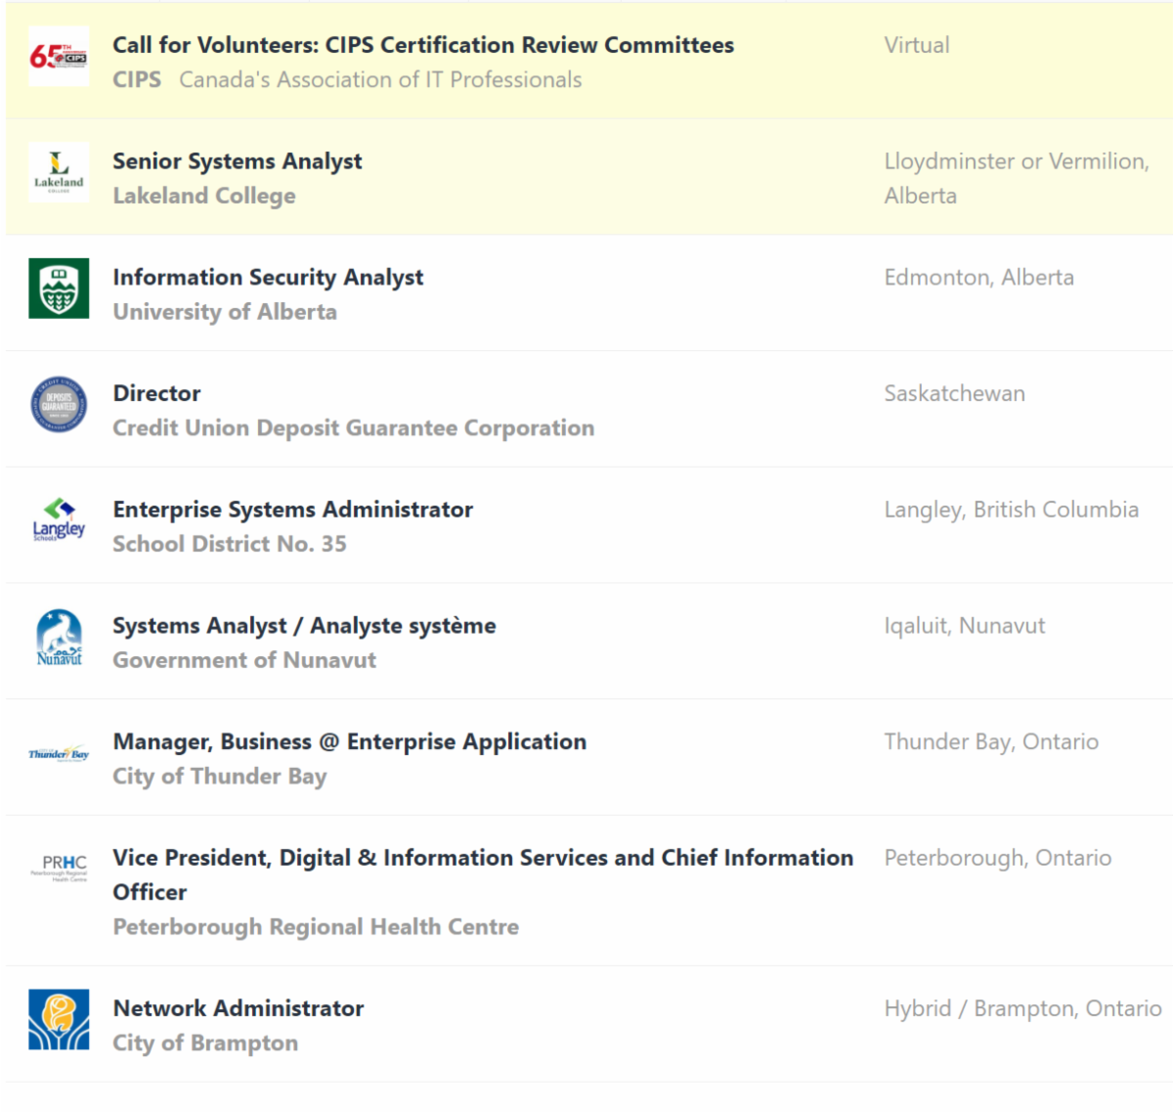Open the Senior Systems Analyst job posting
The image size is (1173, 1113).
pos(237,161)
